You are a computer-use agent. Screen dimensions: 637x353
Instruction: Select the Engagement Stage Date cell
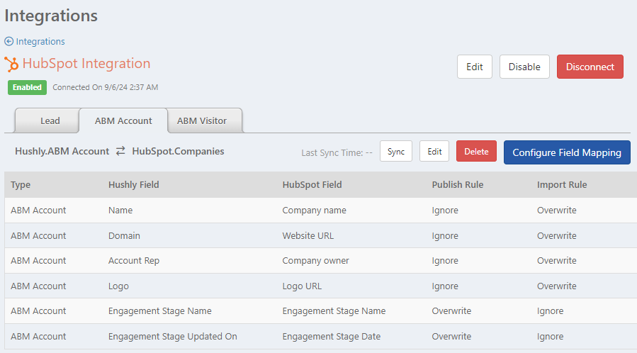[332, 337]
